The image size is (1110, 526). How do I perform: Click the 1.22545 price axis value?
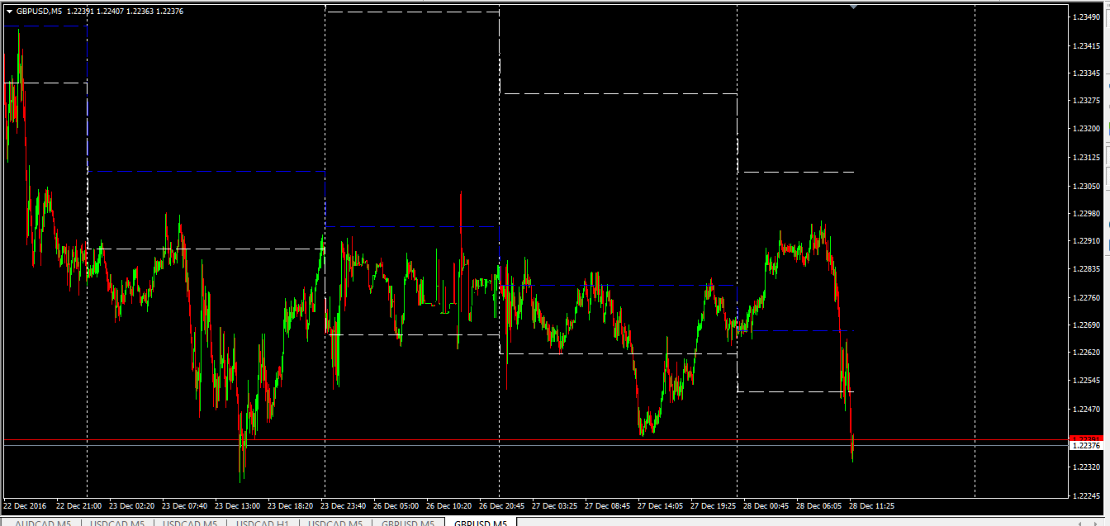(x=1086, y=381)
